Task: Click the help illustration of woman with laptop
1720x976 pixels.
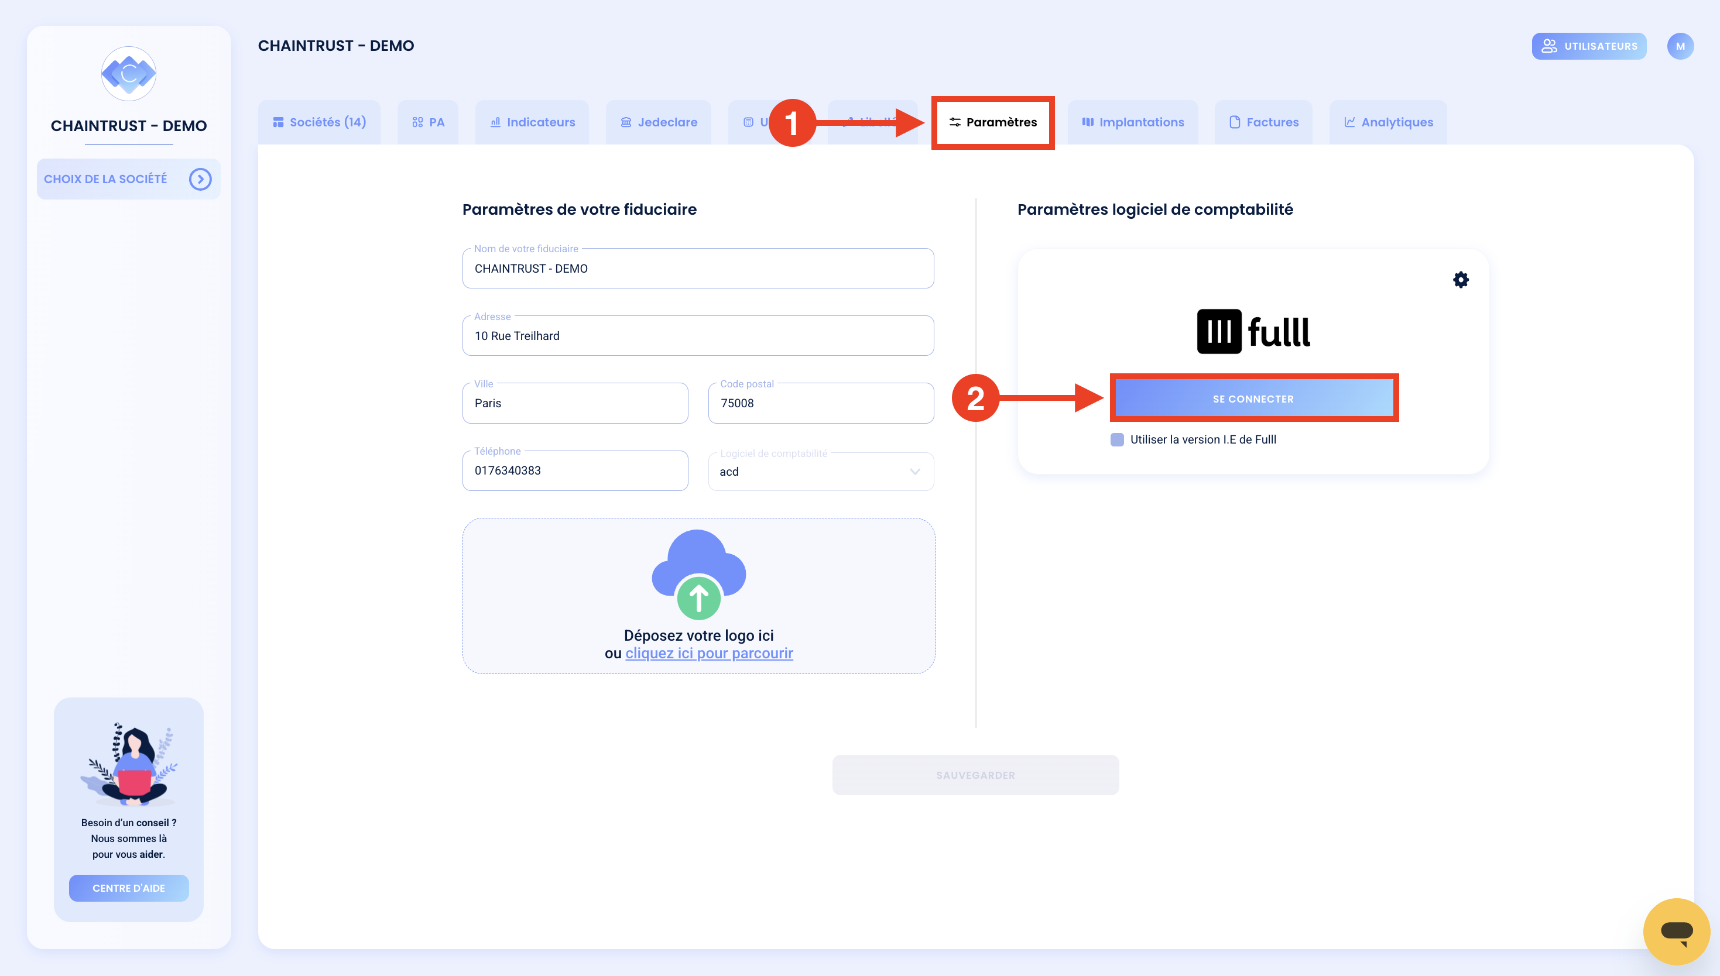Action: (x=129, y=764)
